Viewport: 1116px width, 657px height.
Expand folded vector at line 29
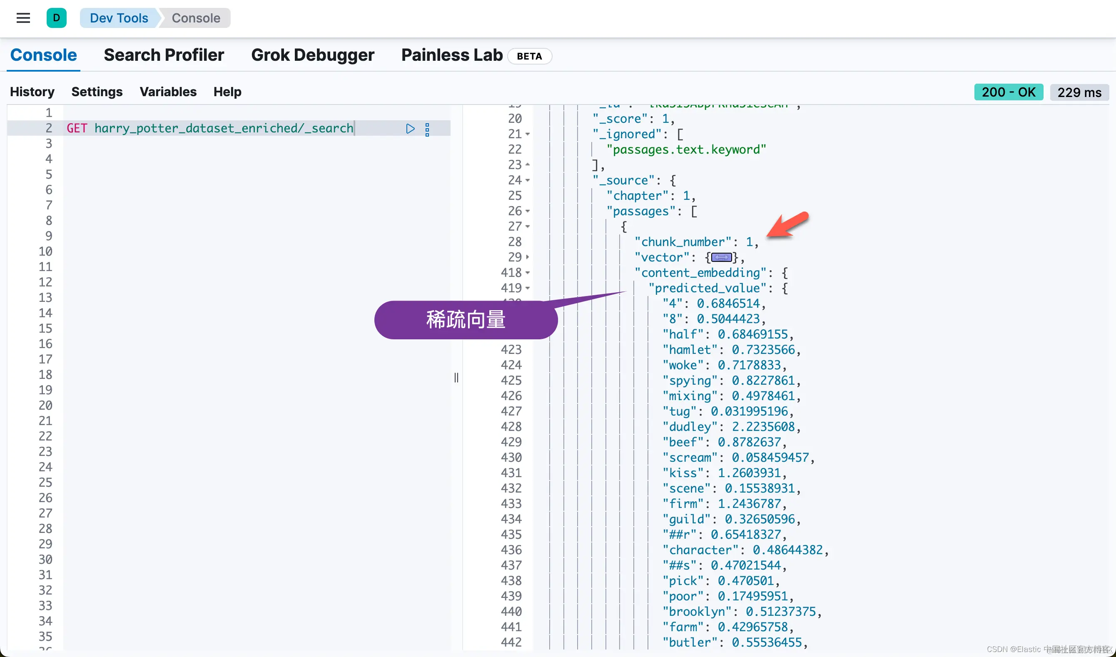[528, 257]
